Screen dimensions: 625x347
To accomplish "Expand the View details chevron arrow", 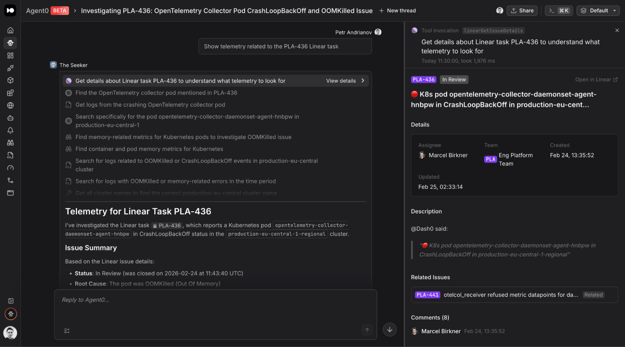I will pos(363,81).
